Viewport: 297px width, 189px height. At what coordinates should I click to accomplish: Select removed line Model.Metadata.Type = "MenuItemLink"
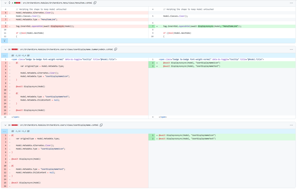click(37, 19)
